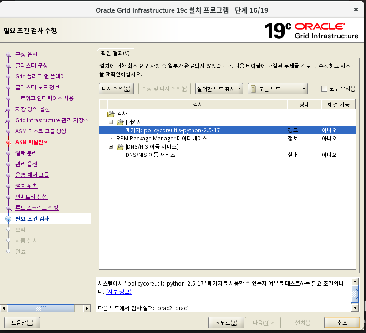Click the 해결 가능 column header
The image size is (366, 333).
coord(338,104)
